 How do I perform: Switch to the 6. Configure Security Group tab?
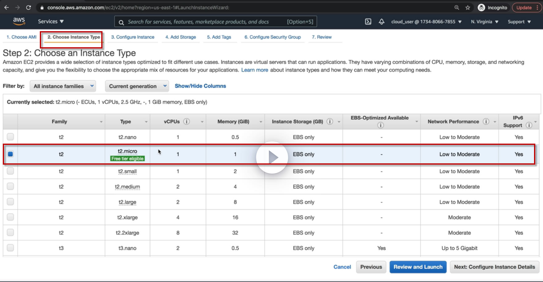pos(272,37)
